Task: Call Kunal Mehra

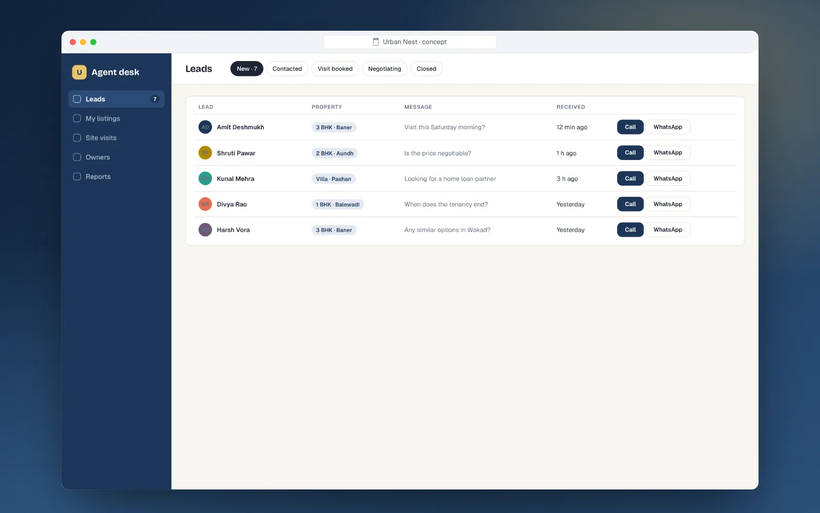Action: 630,179
